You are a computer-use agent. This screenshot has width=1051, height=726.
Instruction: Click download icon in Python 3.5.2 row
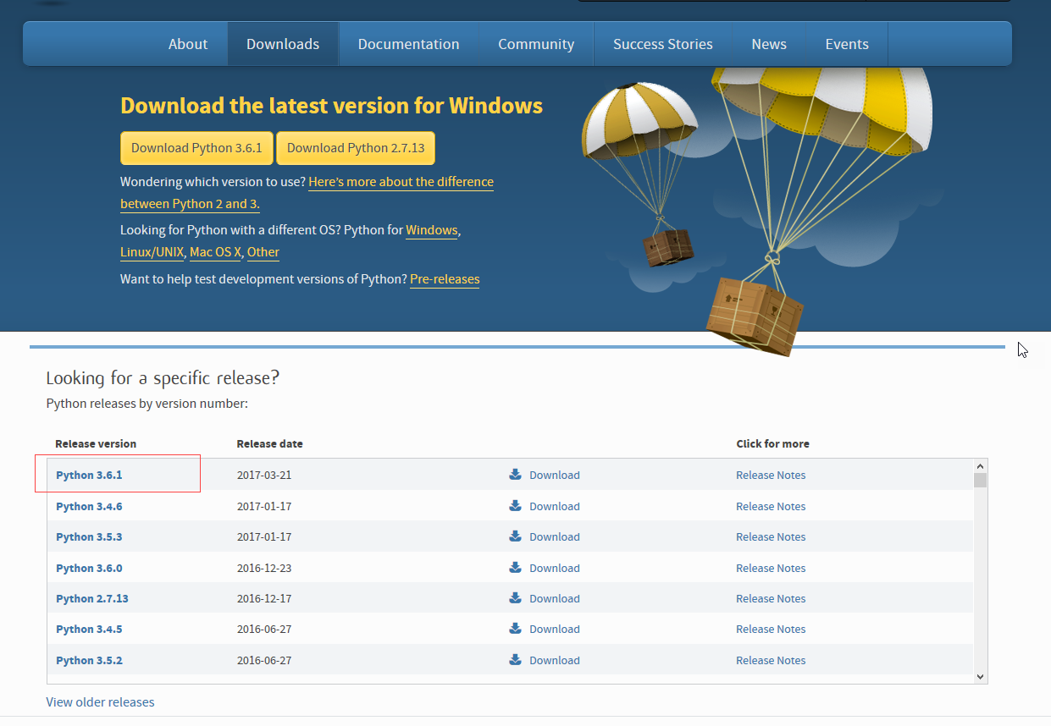pyautogui.click(x=515, y=660)
